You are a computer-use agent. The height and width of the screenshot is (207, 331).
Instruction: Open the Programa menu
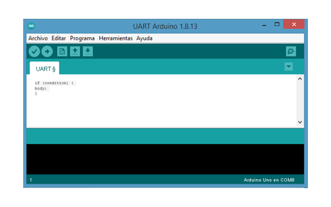pyautogui.click(x=82, y=38)
